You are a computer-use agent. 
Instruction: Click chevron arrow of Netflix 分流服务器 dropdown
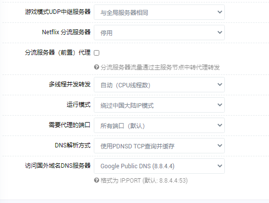[220, 32]
